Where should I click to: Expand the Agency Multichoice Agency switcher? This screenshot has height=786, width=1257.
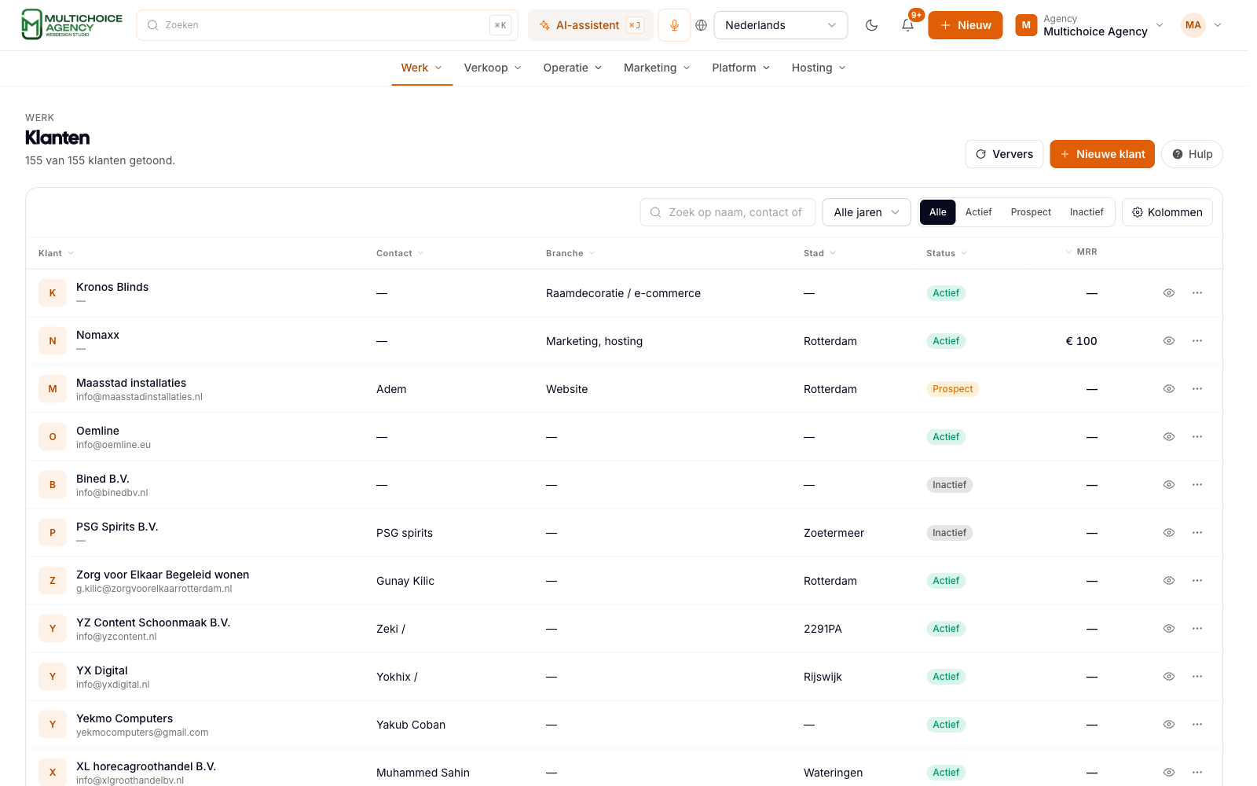(1089, 25)
